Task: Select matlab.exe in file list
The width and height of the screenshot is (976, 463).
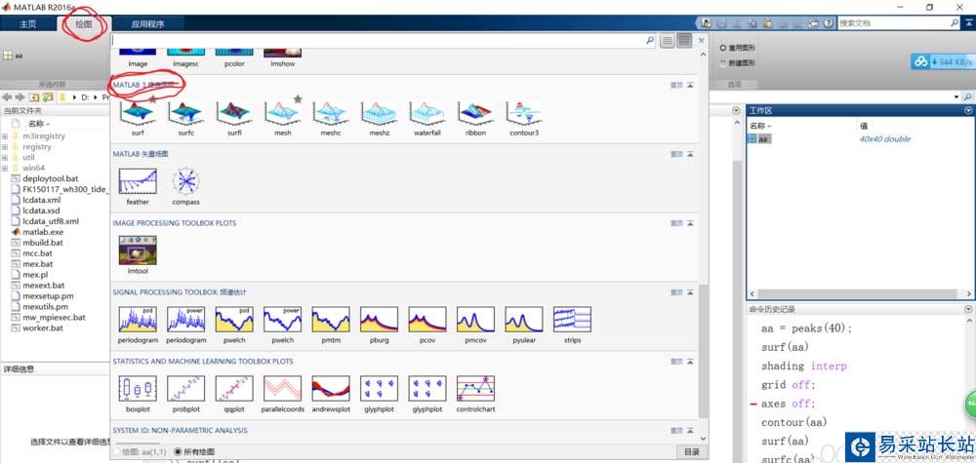Action: tap(43, 232)
